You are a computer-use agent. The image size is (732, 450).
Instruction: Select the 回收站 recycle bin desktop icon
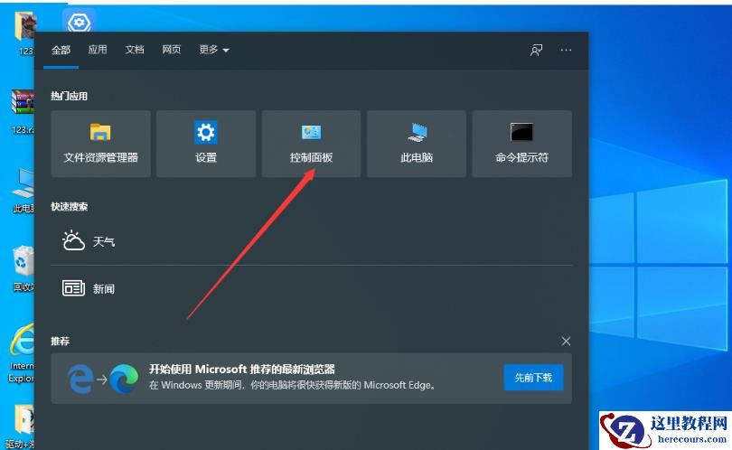[23, 268]
